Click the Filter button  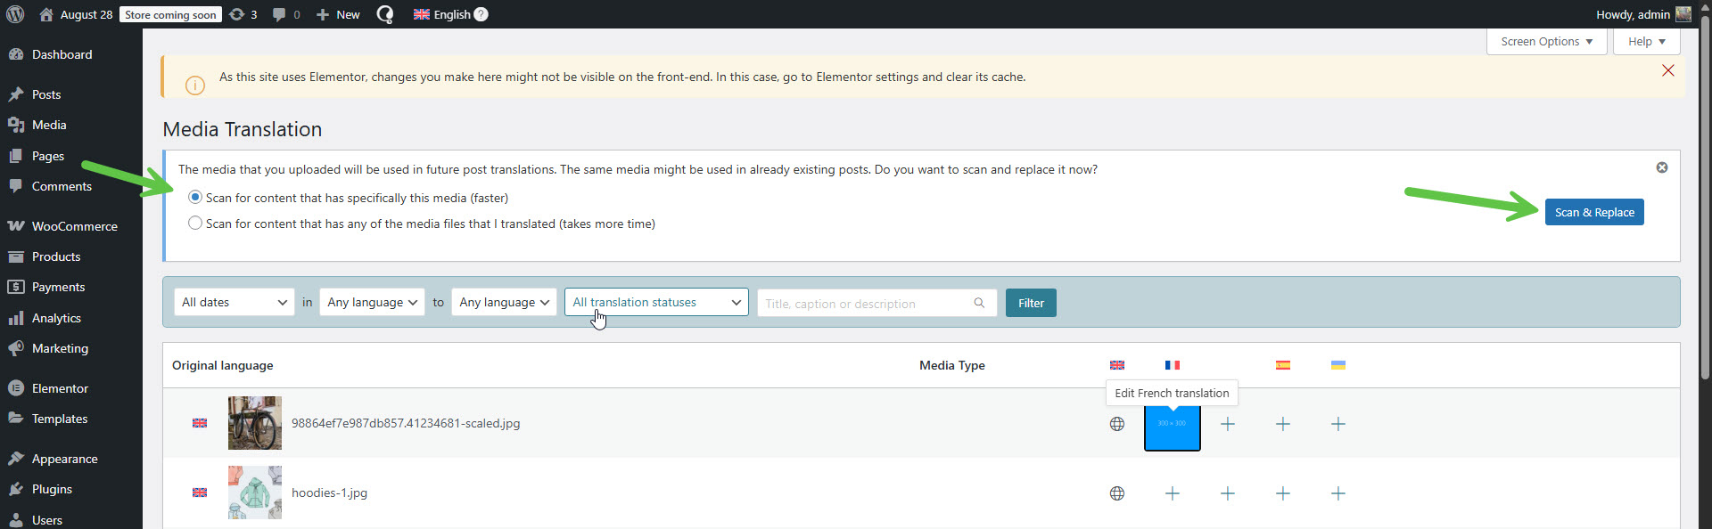1030,303
